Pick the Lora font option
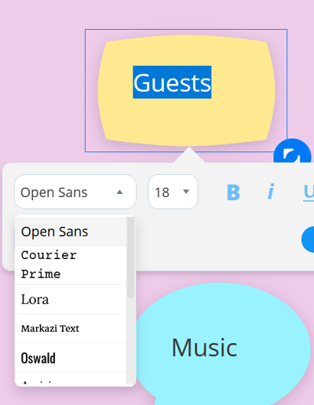 click(71, 299)
